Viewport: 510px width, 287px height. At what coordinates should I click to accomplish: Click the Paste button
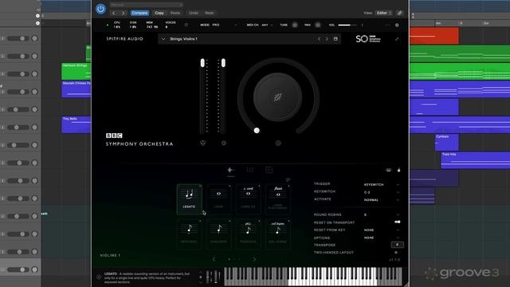click(x=175, y=13)
